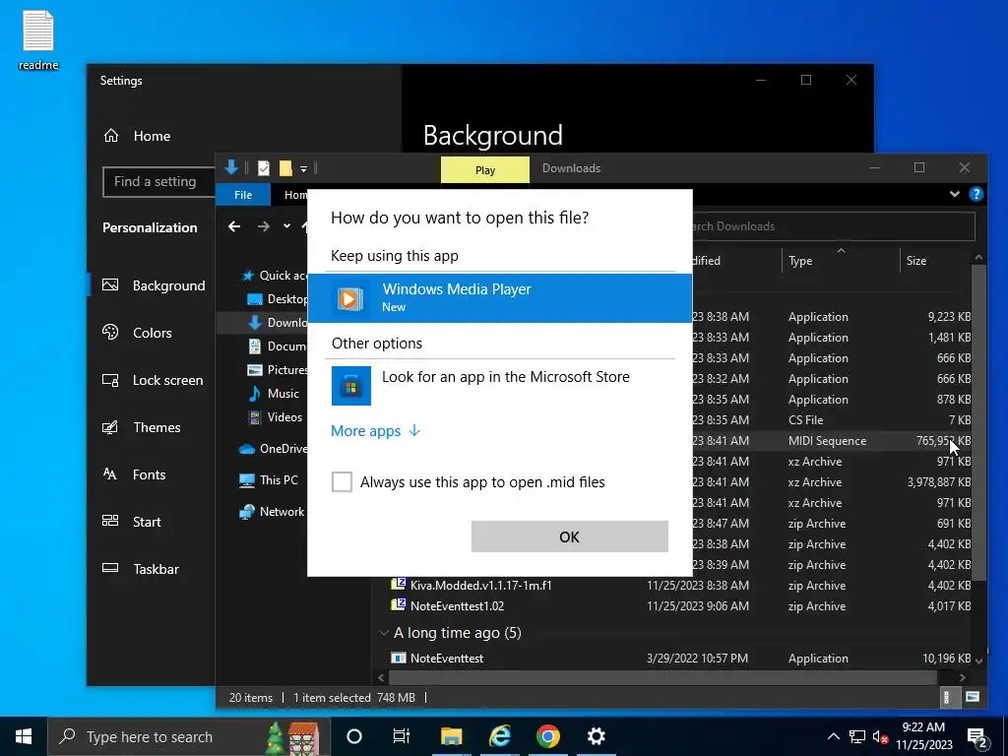Select Windows Media Player in the dialog
Screen dimensions: 1008x756
tap(499, 297)
